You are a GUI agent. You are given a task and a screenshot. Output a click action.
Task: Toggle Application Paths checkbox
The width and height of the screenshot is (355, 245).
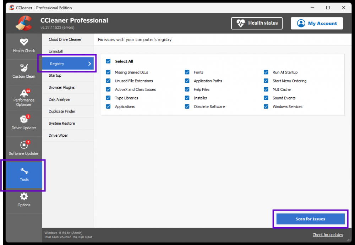click(x=187, y=81)
